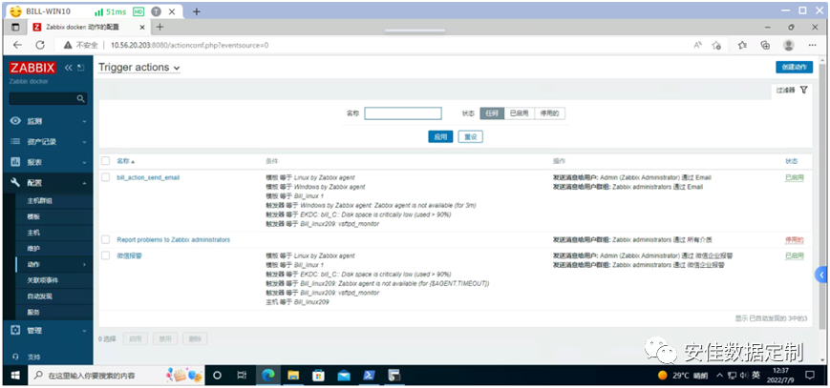The image size is (830, 388).
Task: Collapse the 配置 sidebar menu
Action: click(x=48, y=183)
